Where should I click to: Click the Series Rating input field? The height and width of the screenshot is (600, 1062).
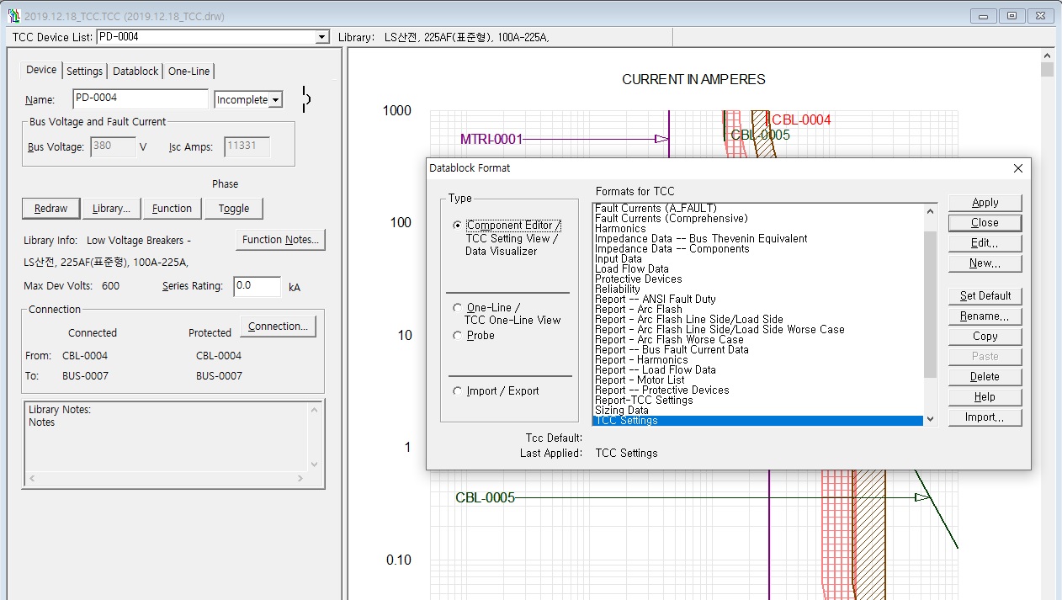257,286
